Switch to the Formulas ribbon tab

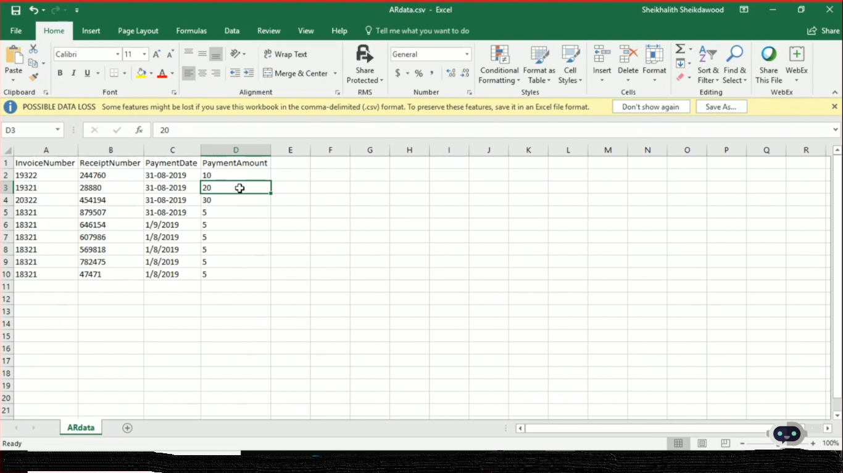tap(191, 31)
